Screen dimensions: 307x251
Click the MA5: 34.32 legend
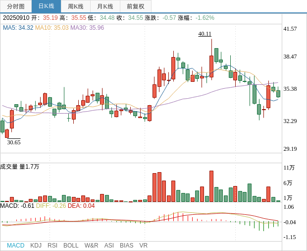coord(18,28)
